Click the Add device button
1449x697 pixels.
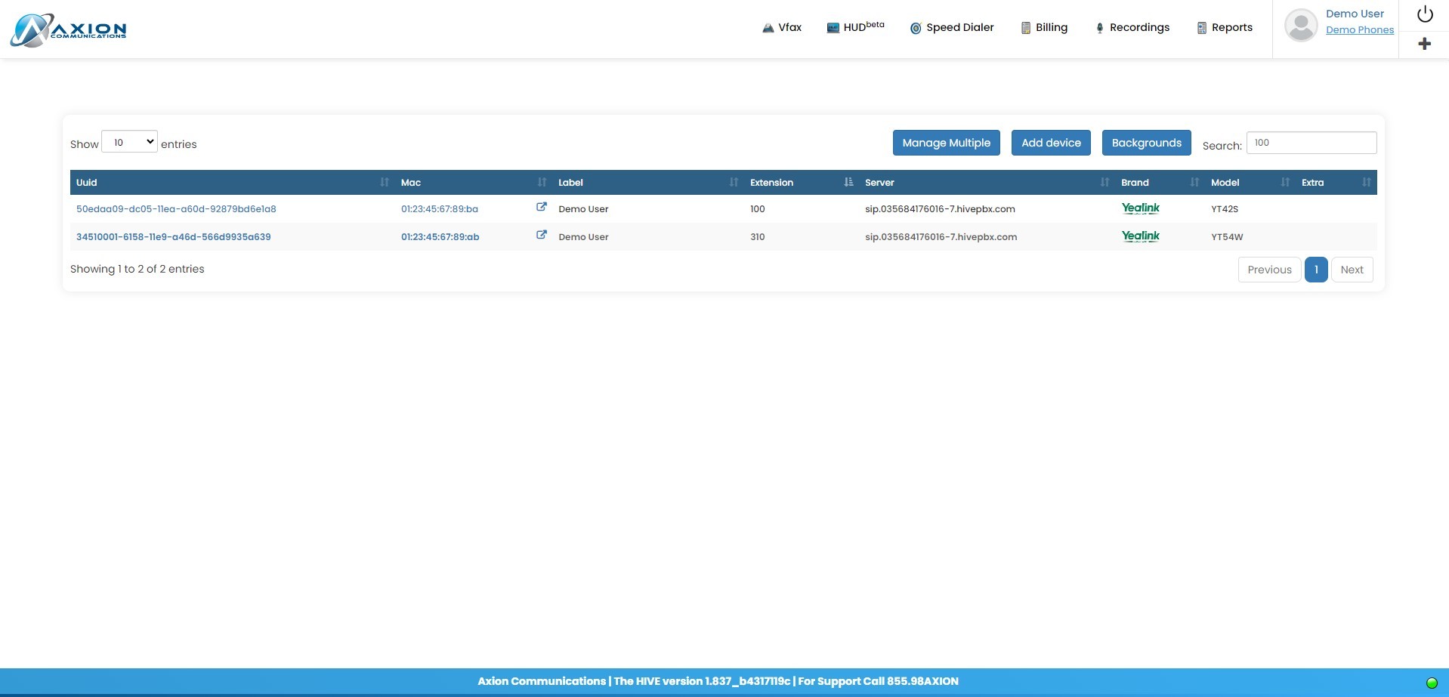(x=1051, y=143)
